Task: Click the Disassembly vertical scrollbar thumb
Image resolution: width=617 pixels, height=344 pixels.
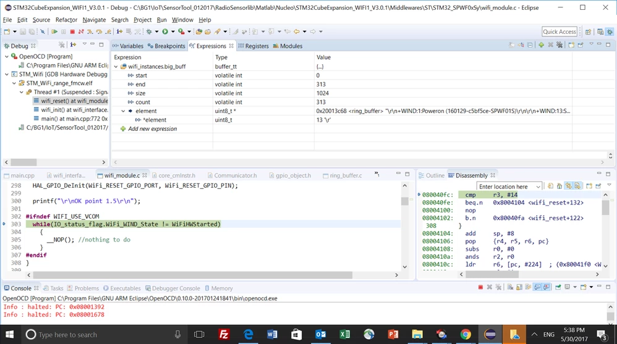Action: tap(606, 207)
